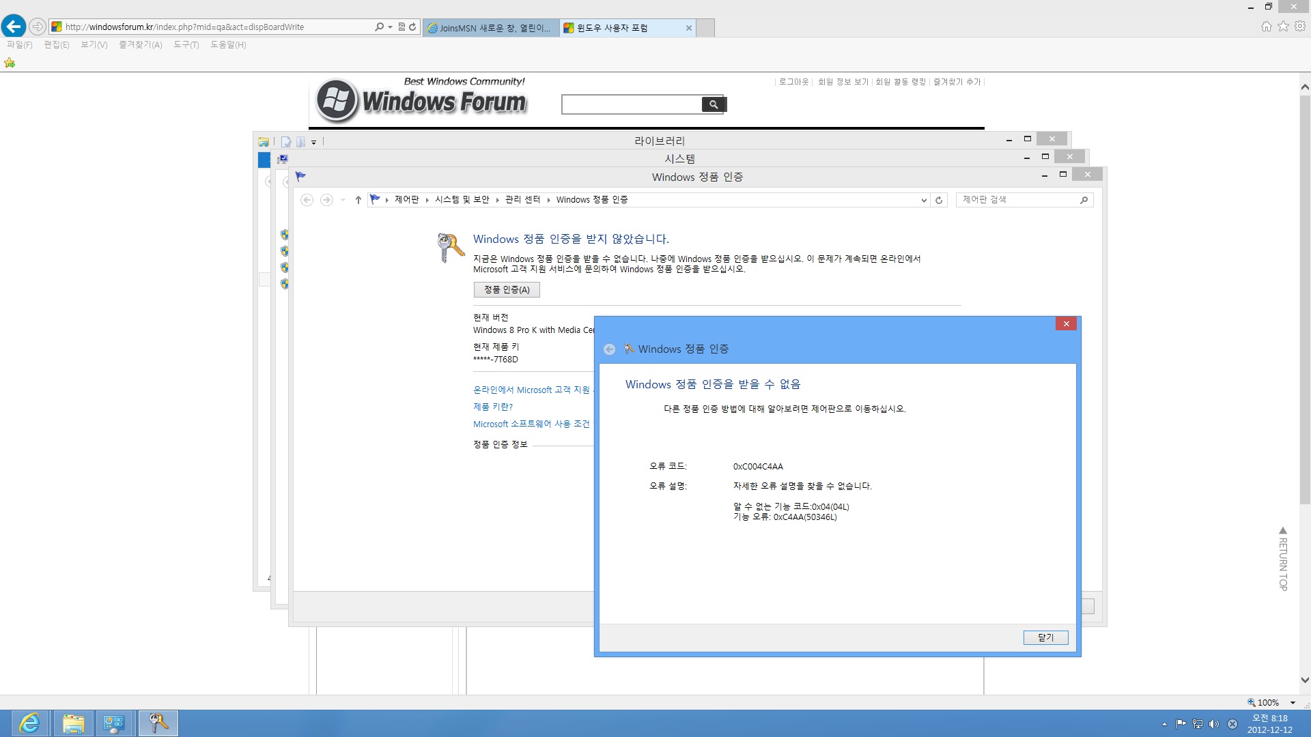Click the 회원 활동 랭킹 link
The width and height of the screenshot is (1311, 737).
pyautogui.click(x=901, y=82)
